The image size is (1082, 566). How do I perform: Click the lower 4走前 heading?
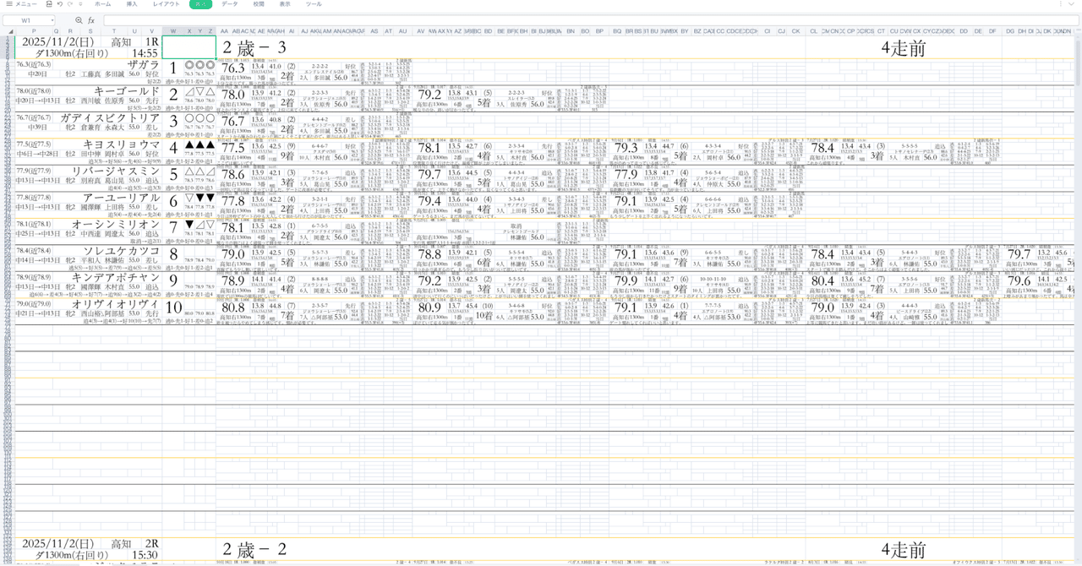(x=904, y=550)
